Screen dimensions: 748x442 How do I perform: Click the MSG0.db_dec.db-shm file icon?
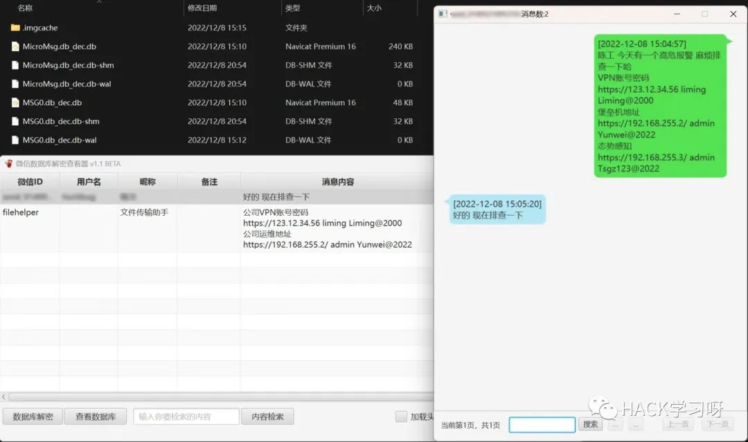click(x=15, y=121)
